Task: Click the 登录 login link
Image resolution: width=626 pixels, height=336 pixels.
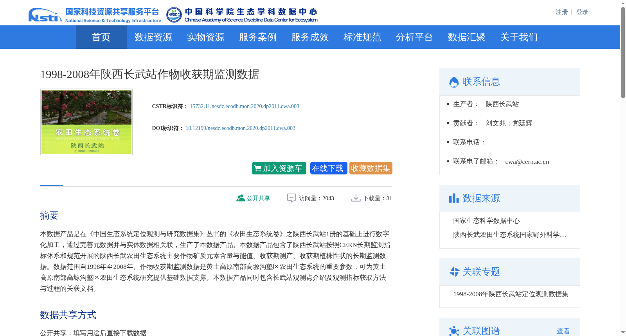Action: (582, 12)
